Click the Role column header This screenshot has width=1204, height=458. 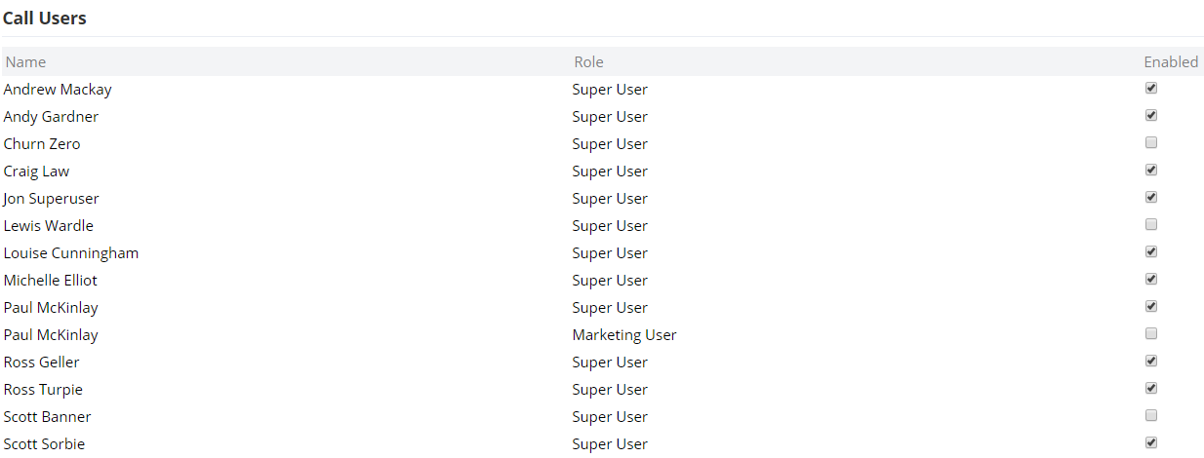[588, 61]
